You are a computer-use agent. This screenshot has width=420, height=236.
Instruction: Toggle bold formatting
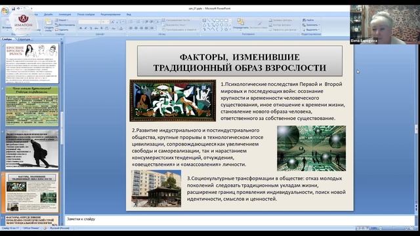click(80, 28)
